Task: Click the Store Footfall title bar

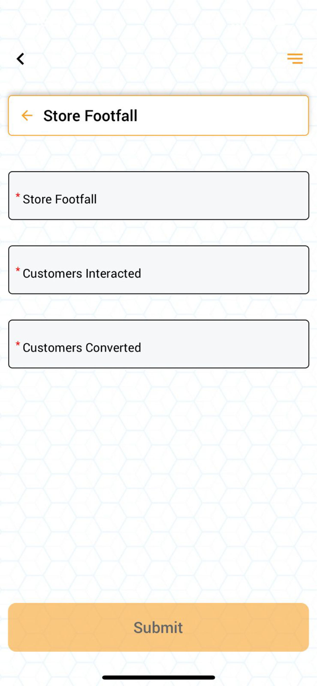Action: tap(158, 116)
